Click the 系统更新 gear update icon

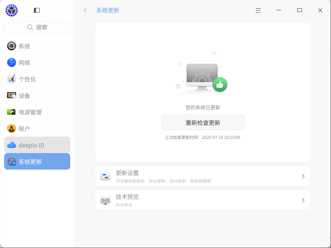(x=12, y=162)
